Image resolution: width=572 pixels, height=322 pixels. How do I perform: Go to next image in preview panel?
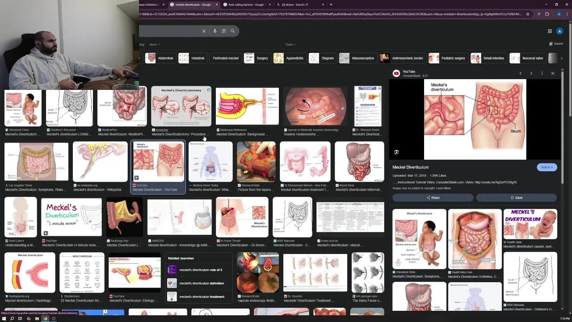(531, 73)
